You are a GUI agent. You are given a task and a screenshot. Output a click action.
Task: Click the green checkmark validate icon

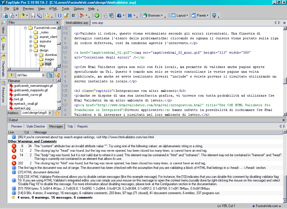coord(97,15)
